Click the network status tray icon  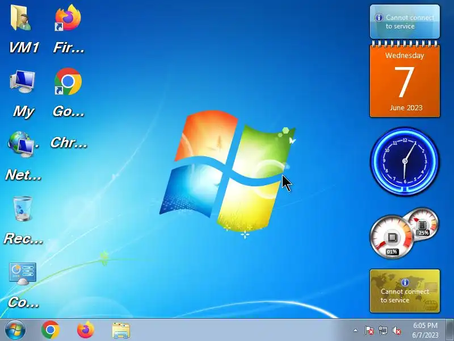(x=382, y=330)
